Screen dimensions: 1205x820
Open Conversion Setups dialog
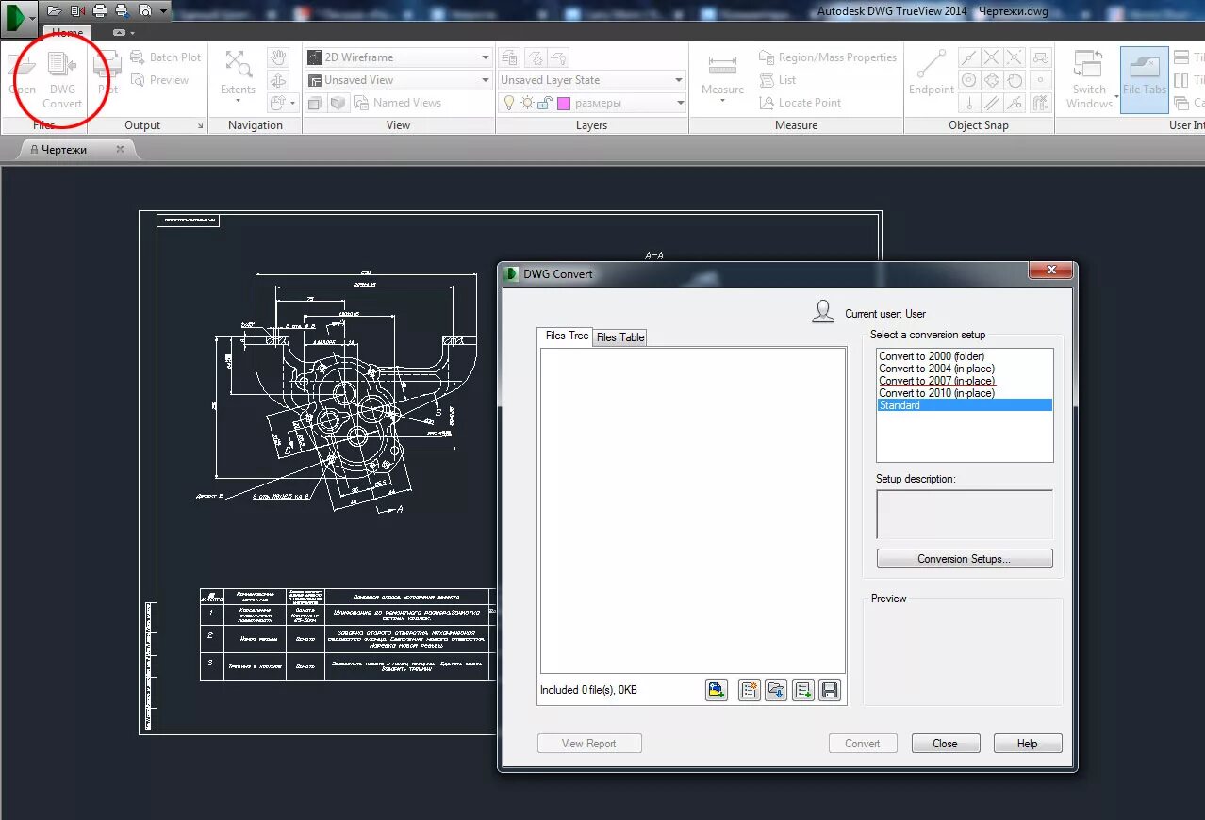point(965,559)
